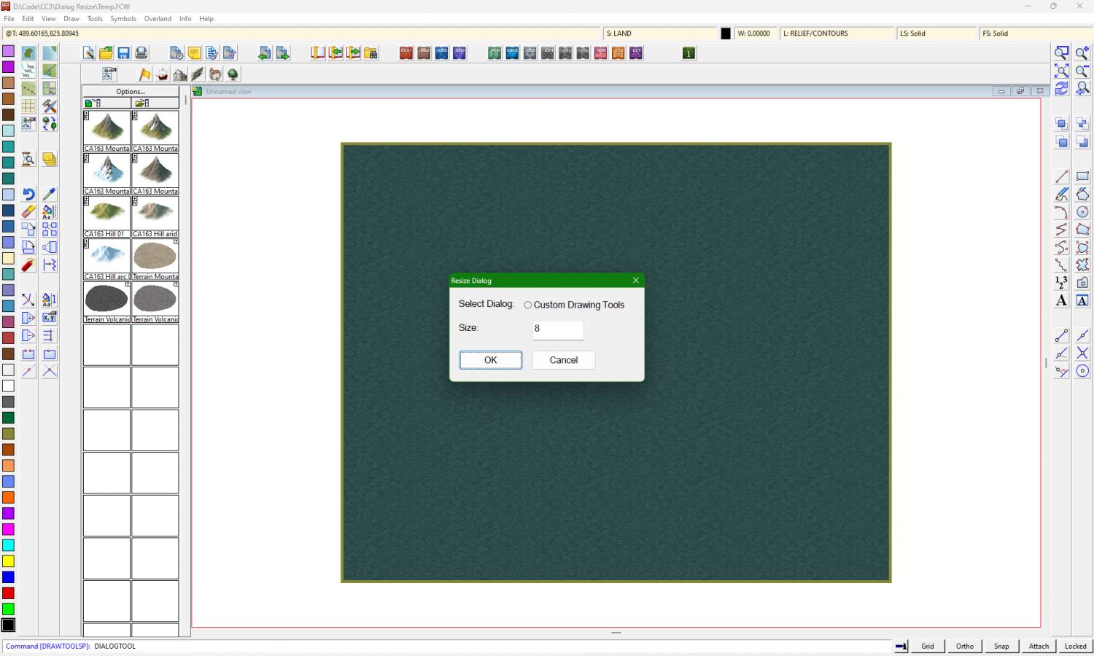The width and height of the screenshot is (1094, 656).
Task: Click the Zoom In plus magnifier
Action: 1082,53
